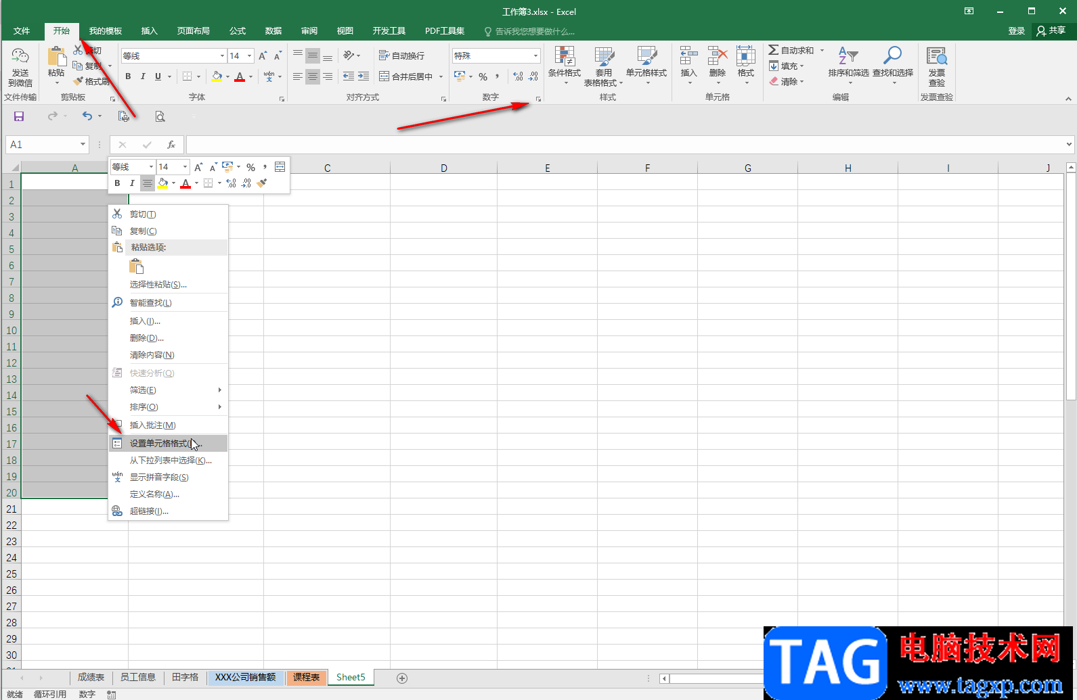Toggle Italic in the ribbon Font group
This screenshot has height=700, width=1077.
143,76
